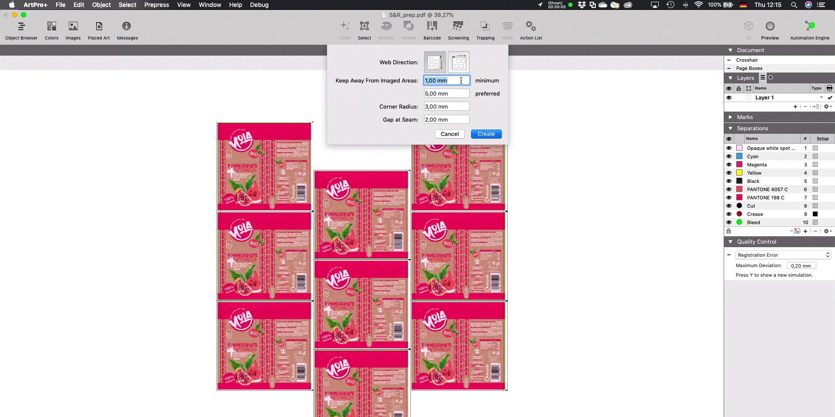Choose horizontal web direction icon
835x417 pixels.
click(x=459, y=62)
